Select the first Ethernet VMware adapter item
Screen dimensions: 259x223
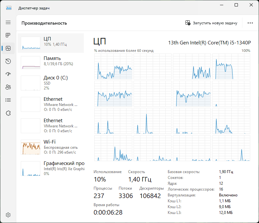click(51, 104)
